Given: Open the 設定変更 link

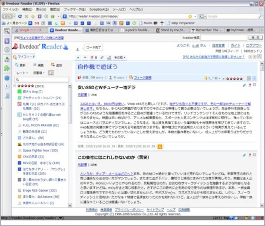Looking at the screenshot, I should coord(218,45).
